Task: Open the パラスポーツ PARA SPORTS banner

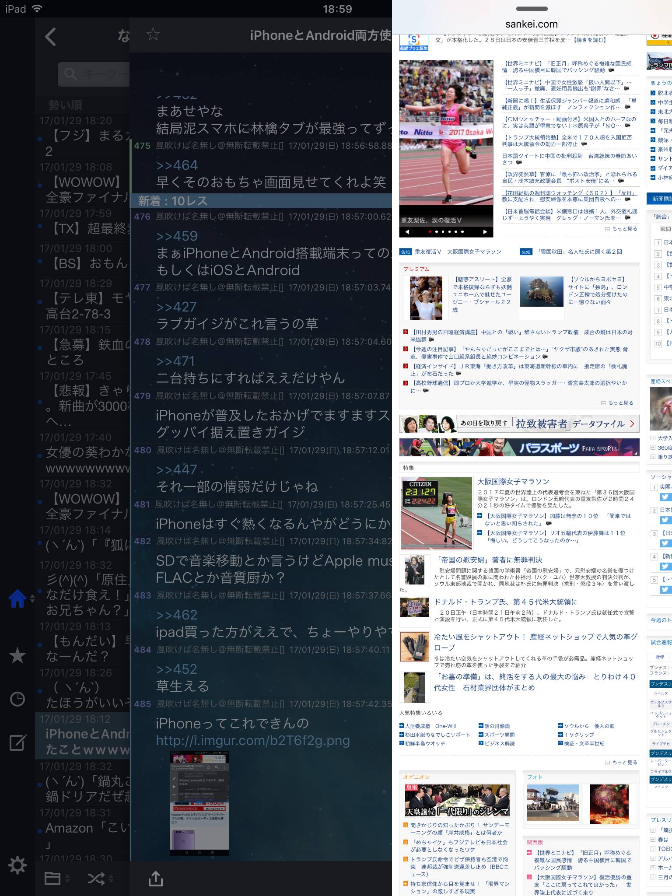Action: tap(519, 448)
